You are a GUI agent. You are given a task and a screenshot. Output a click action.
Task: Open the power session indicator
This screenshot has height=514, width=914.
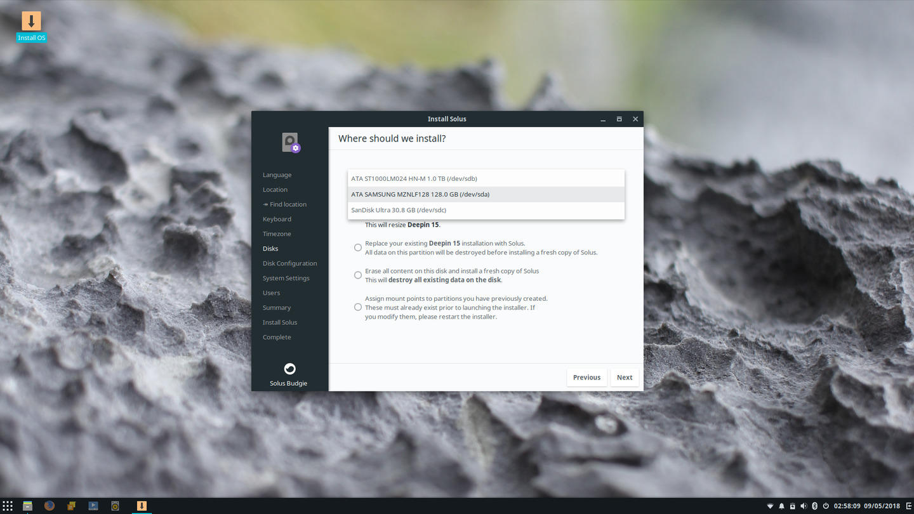pyautogui.click(x=826, y=506)
